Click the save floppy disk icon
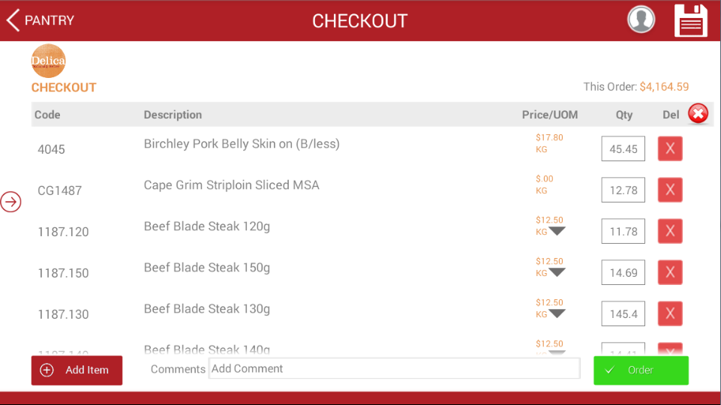 tap(691, 20)
